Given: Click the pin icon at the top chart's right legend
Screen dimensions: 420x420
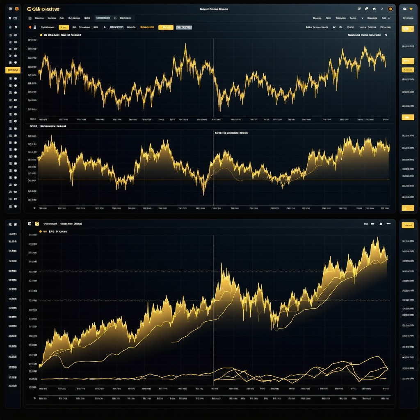Looking at the screenshot, I should (386, 35).
